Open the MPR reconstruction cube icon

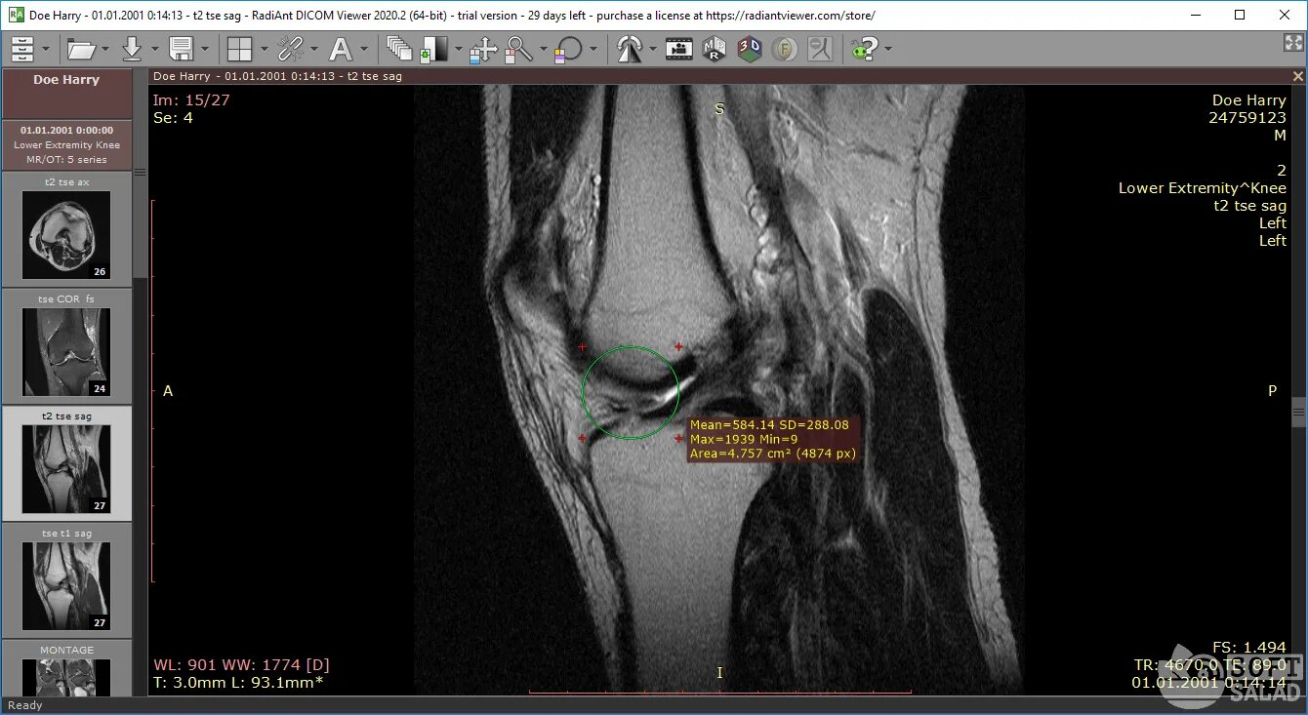click(715, 49)
